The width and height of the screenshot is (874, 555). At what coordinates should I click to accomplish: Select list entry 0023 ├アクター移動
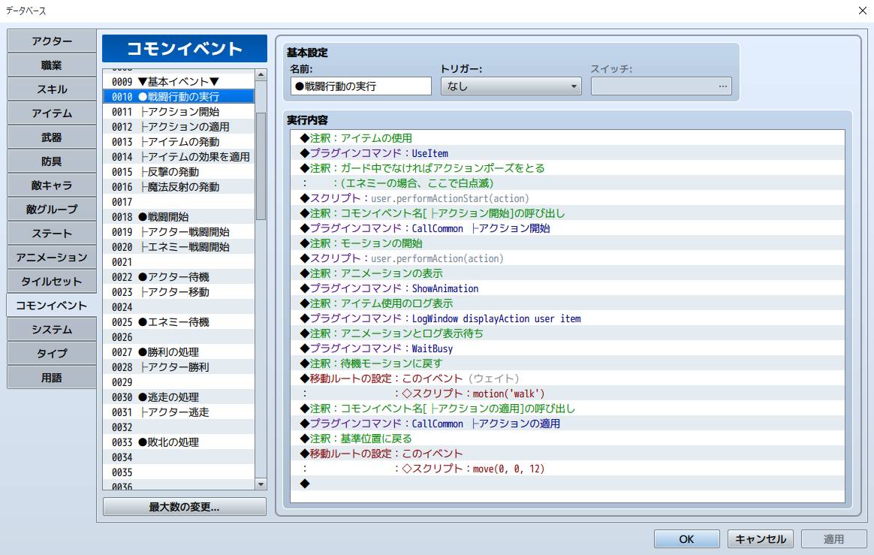coord(179,292)
